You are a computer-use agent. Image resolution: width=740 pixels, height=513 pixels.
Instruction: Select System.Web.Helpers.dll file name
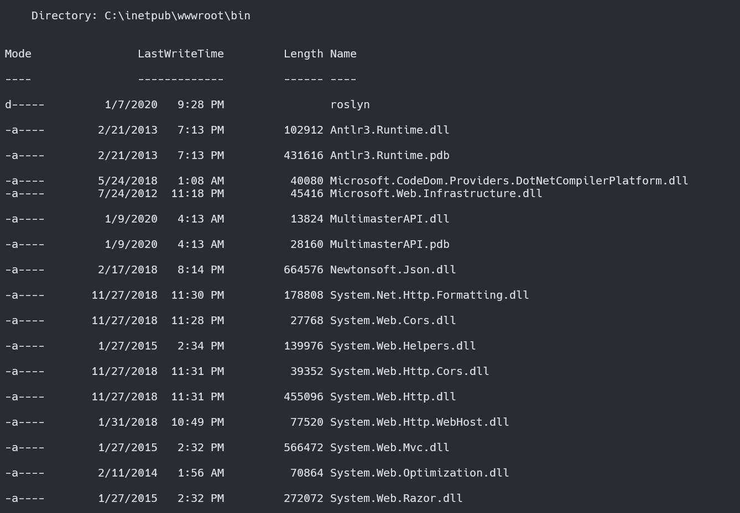coord(403,346)
